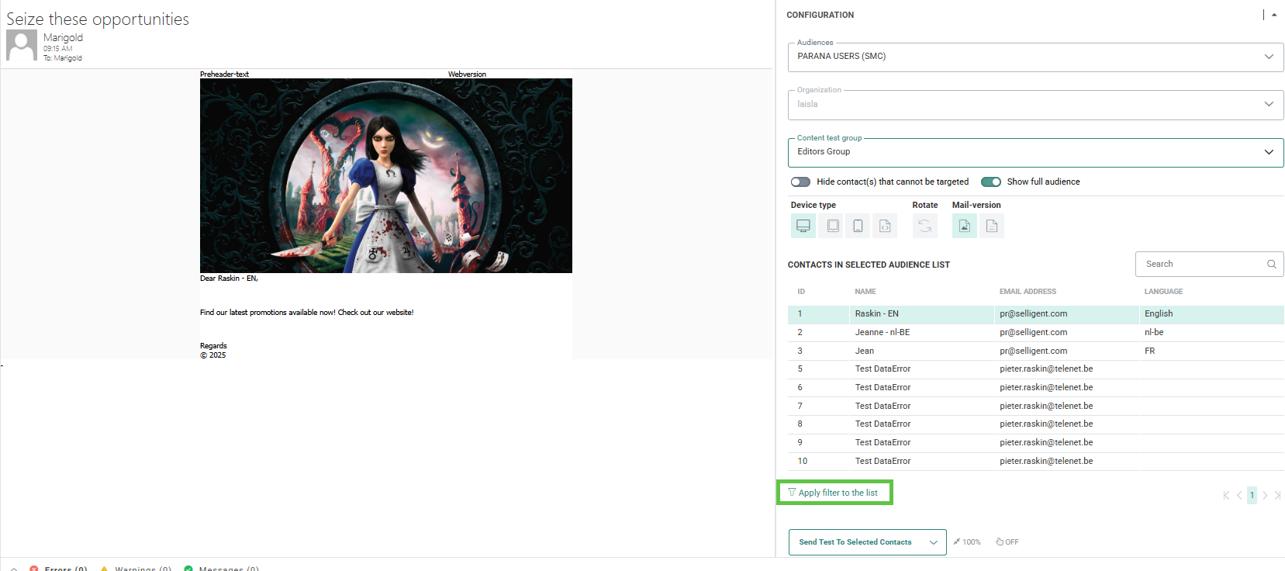1285x571 pixels.
Task: Expand Send Test To Selected Contacts arrow
Action: click(934, 542)
